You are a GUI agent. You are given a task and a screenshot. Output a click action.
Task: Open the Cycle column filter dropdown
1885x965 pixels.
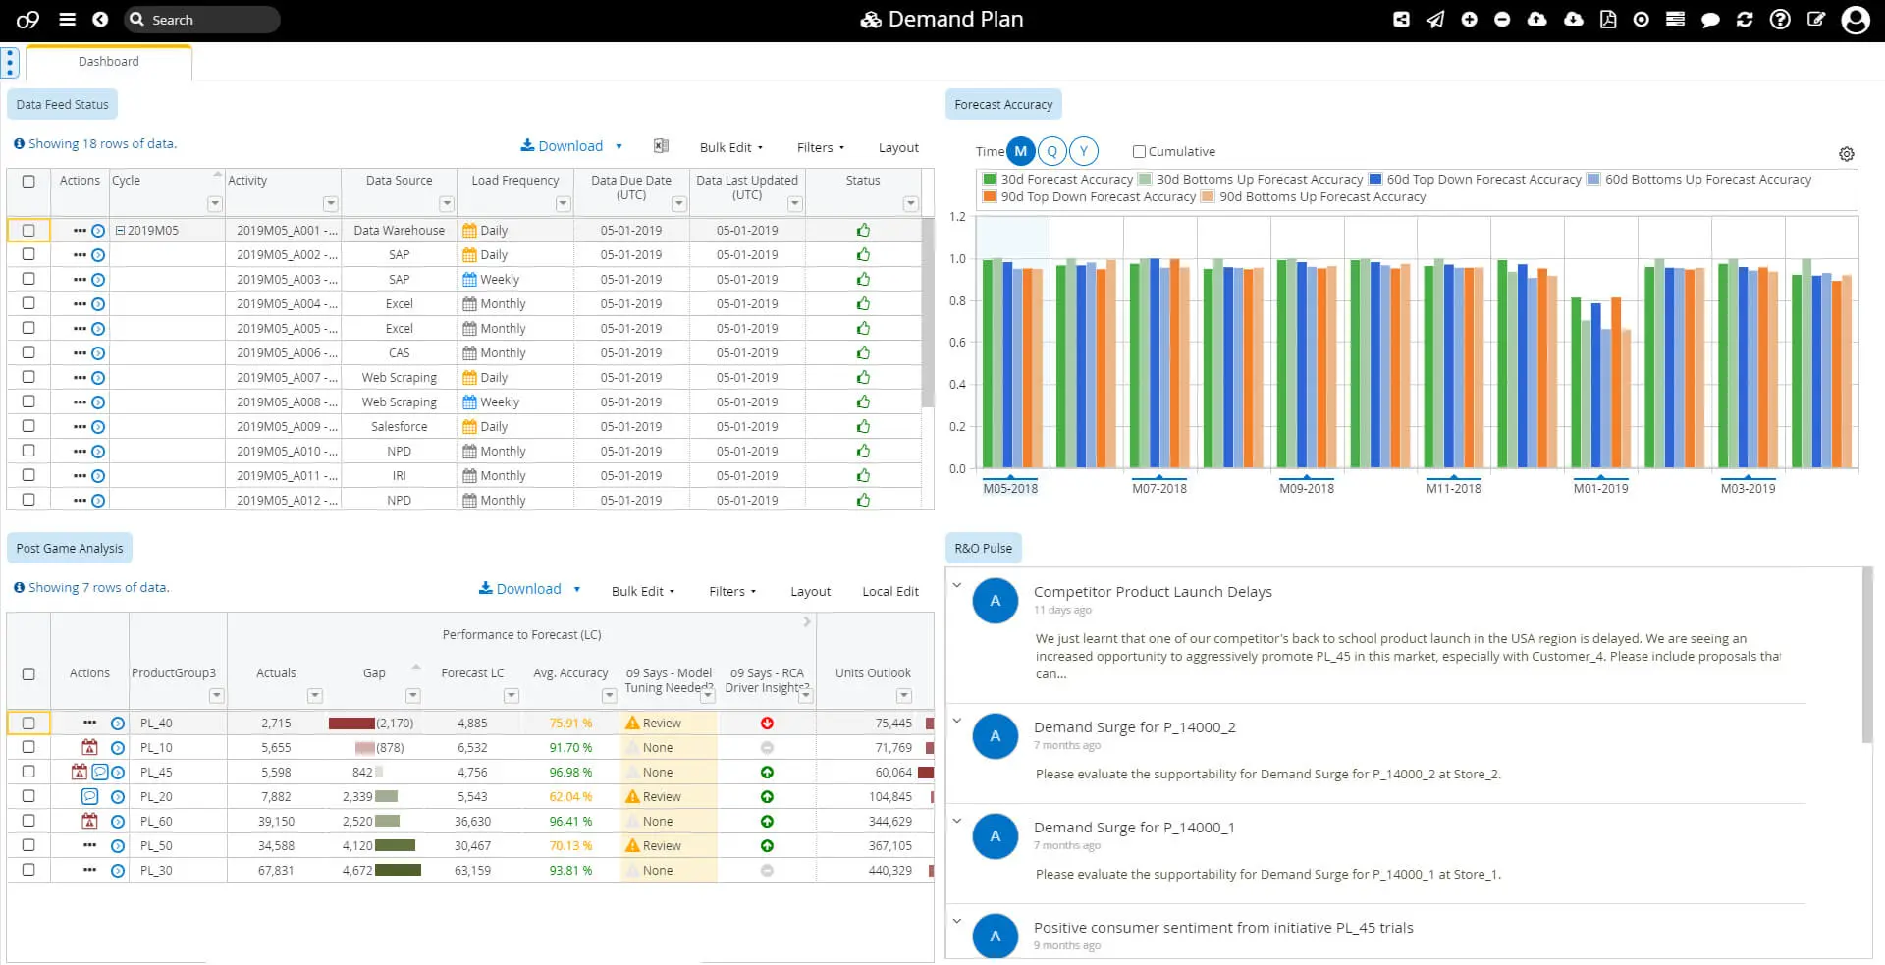214,203
